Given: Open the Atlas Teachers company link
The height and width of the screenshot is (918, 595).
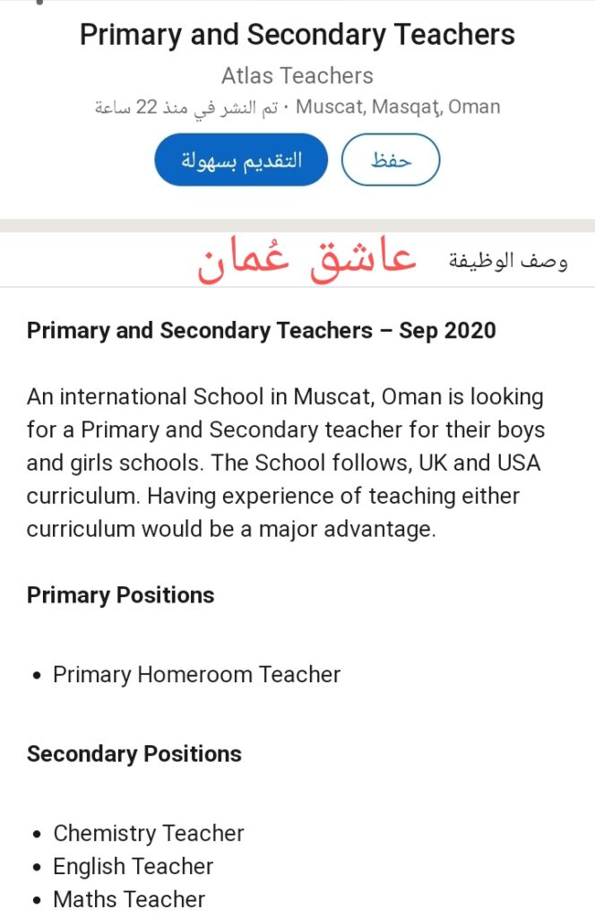Looking at the screenshot, I should 297,75.
